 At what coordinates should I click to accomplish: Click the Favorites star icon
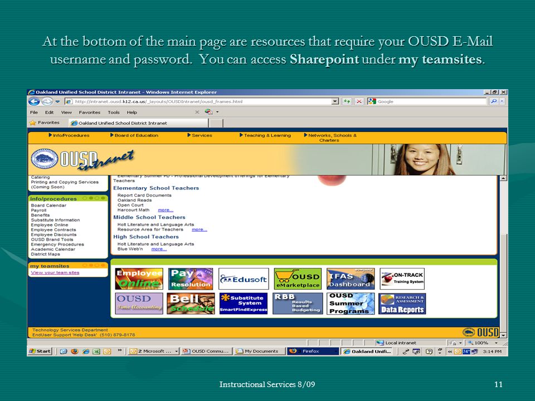click(x=33, y=123)
